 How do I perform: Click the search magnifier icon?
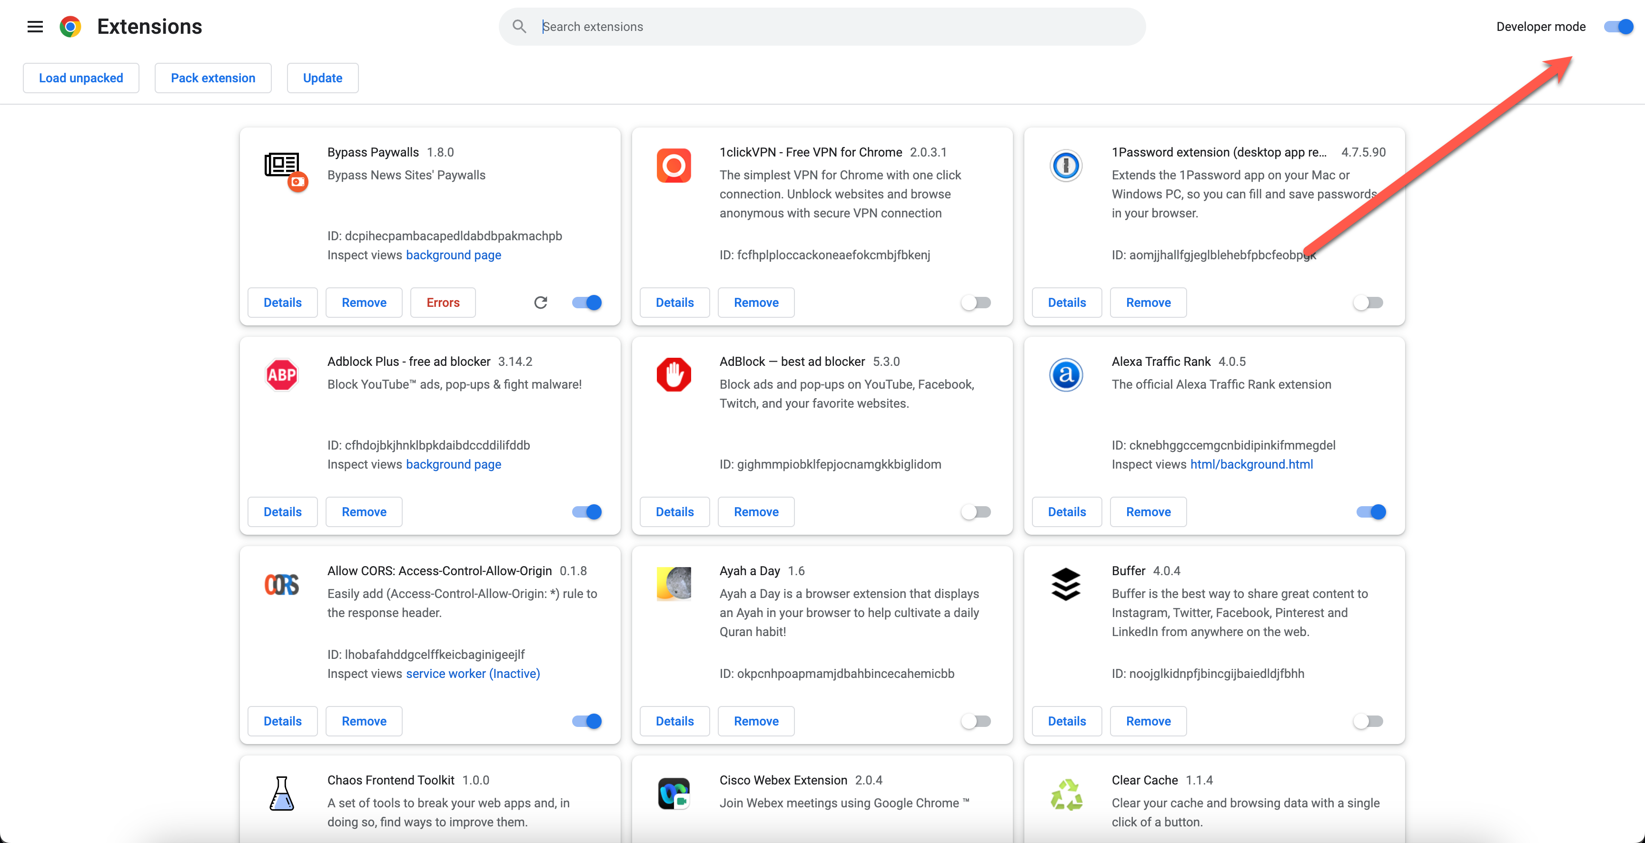[x=519, y=26]
